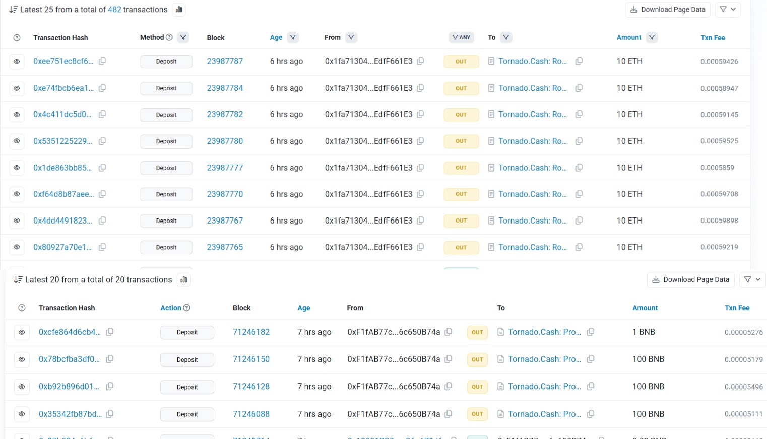Copy Tornado.Cash address in block 23987787 row

tap(579, 61)
